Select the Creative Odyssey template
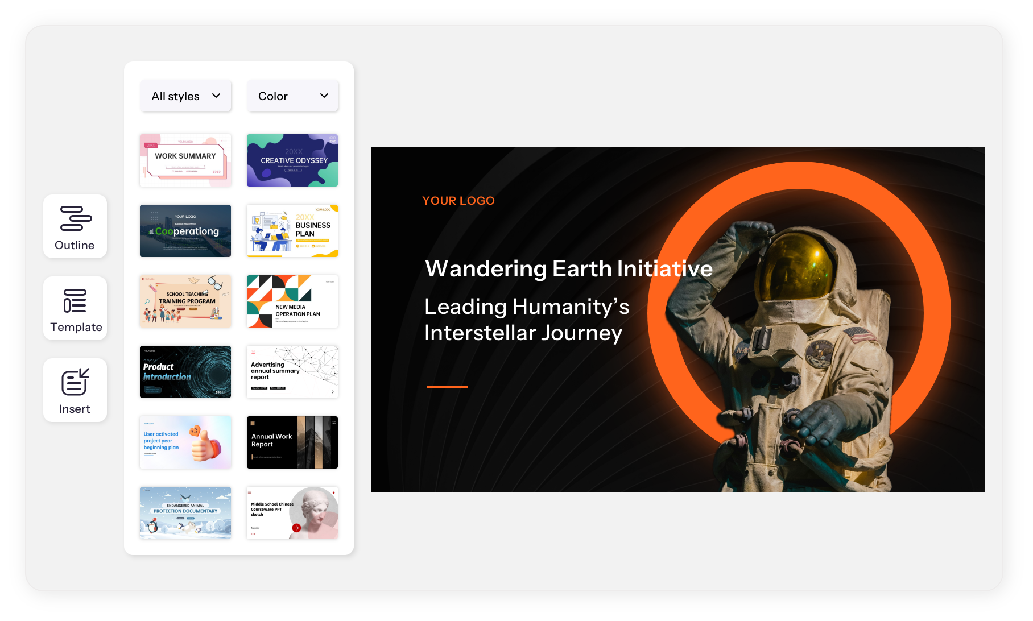The height and width of the screenshot is (621, 1033). point(292,160)
